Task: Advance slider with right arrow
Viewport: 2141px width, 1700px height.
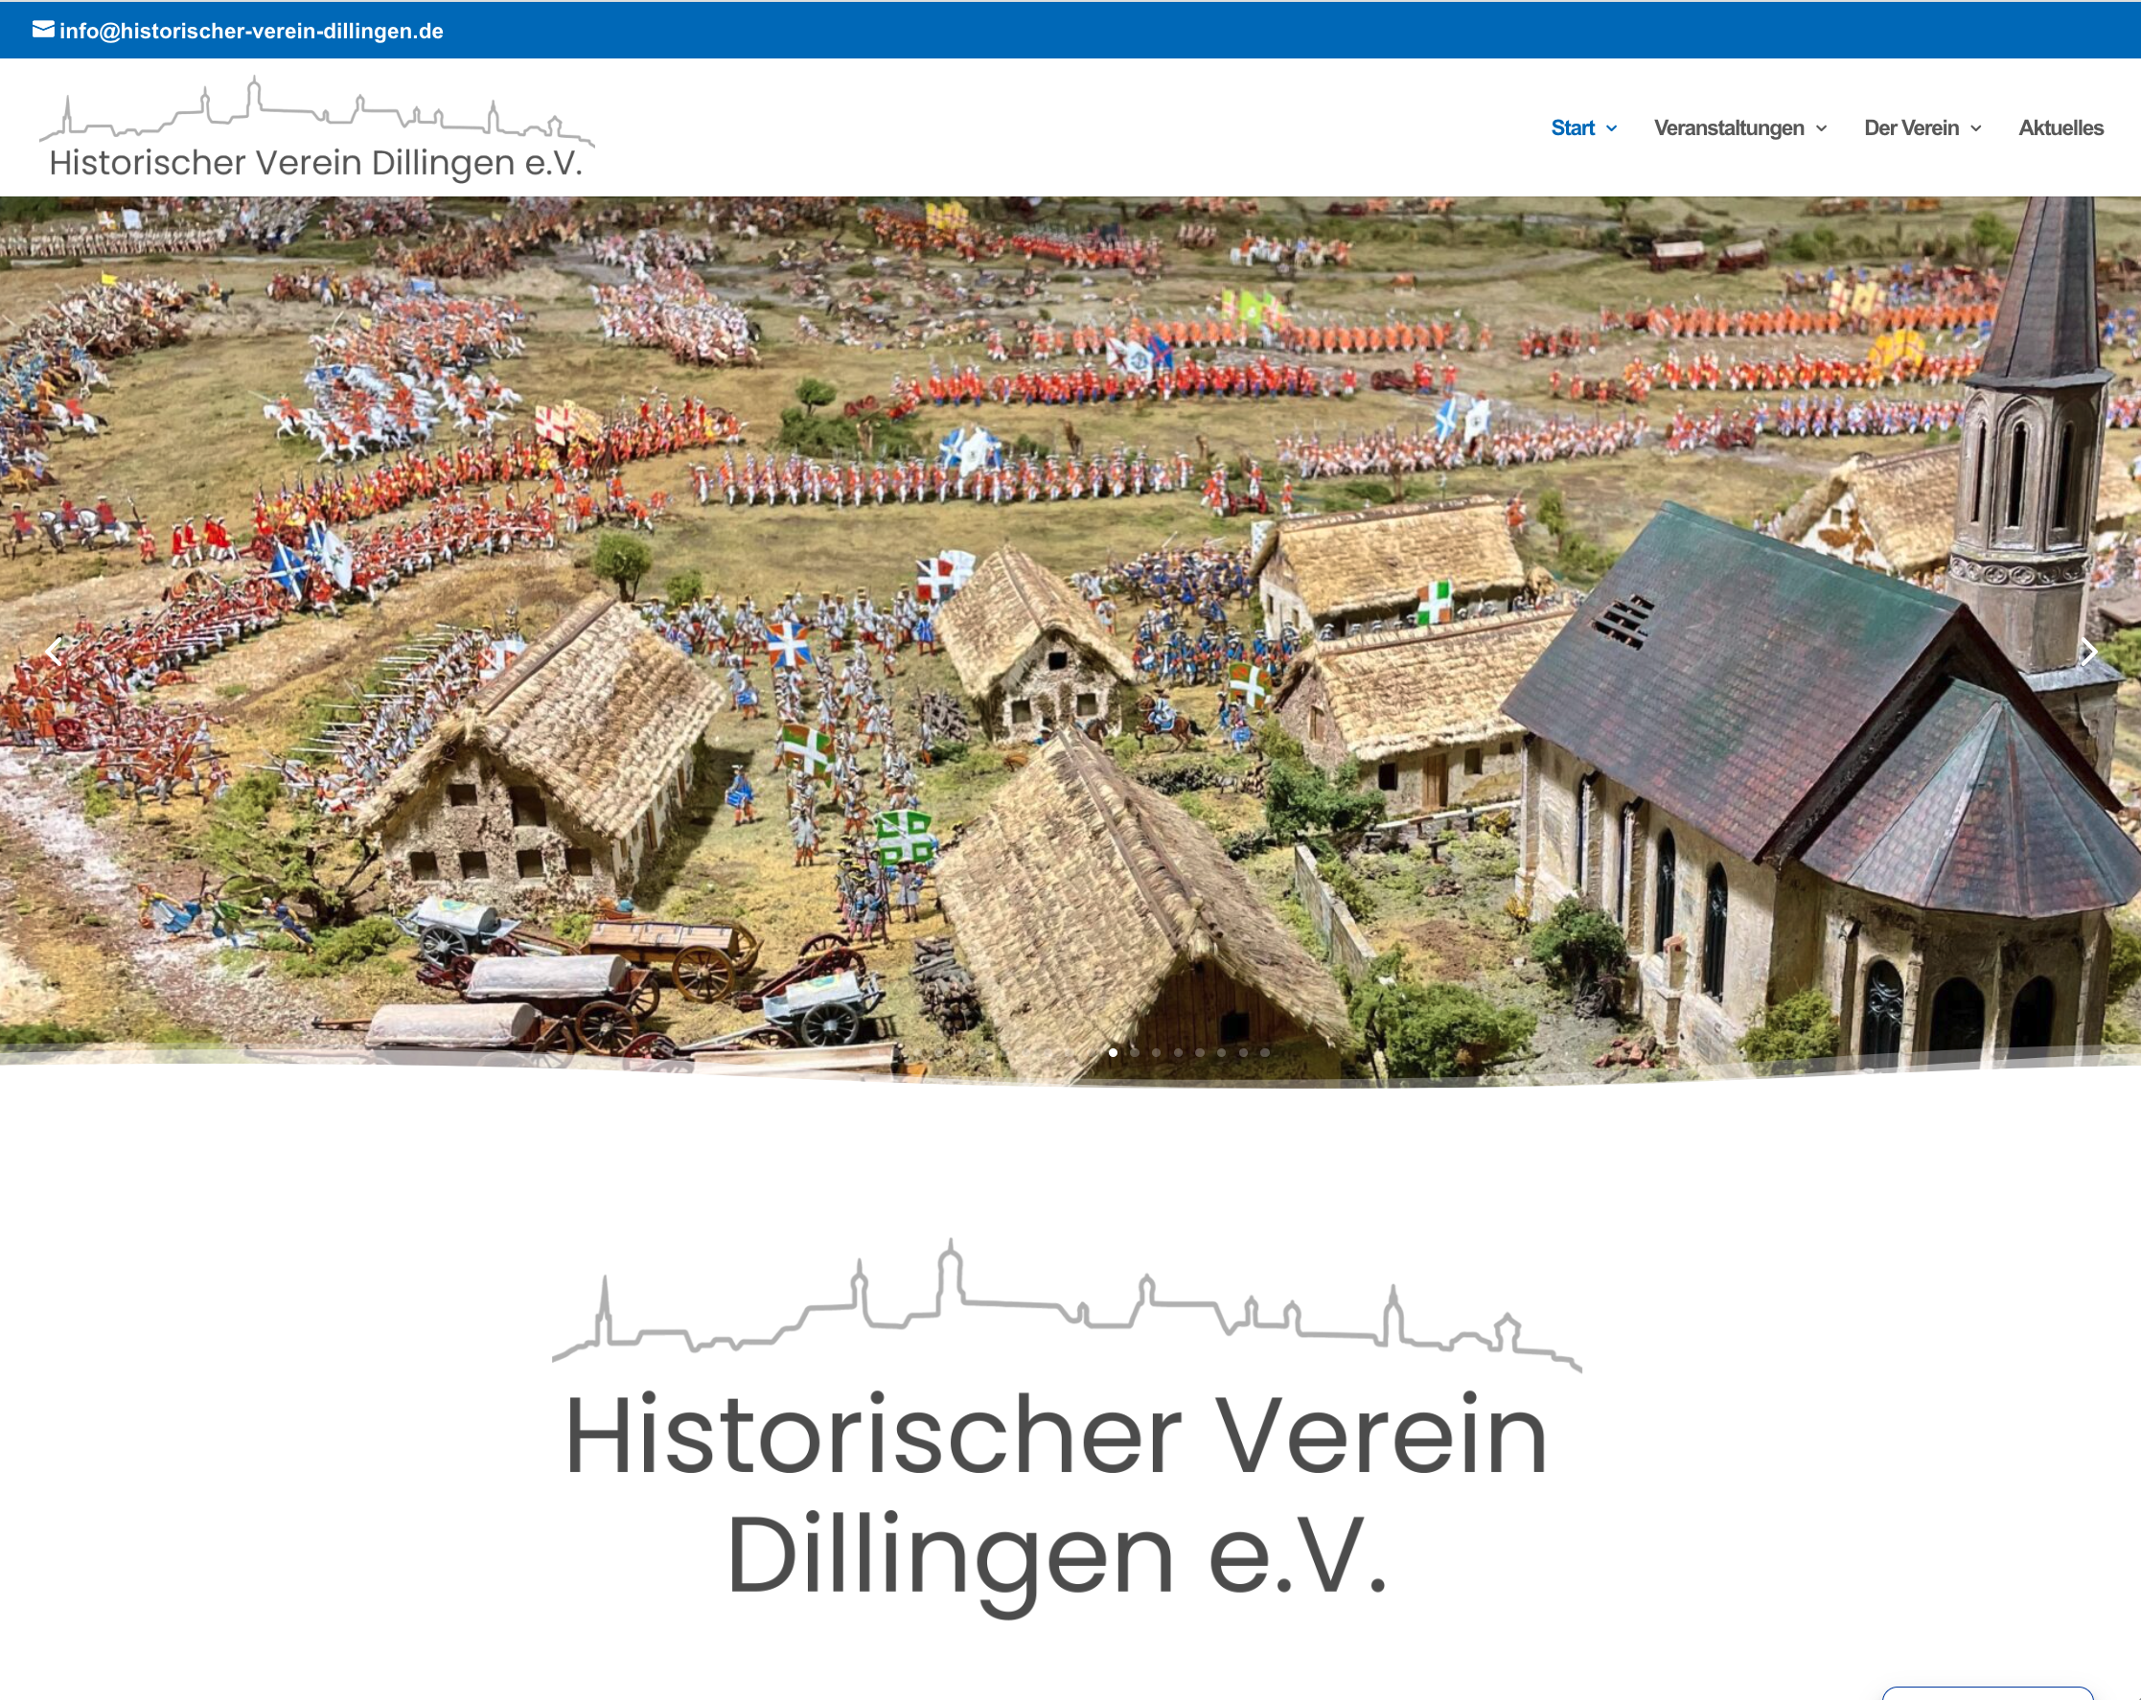Action: [2088, 653]
